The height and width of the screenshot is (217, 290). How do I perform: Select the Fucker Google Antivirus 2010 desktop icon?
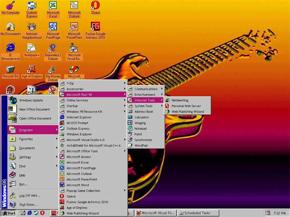tap(95, 31)
